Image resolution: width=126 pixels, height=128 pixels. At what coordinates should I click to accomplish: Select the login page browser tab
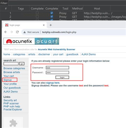25,25
